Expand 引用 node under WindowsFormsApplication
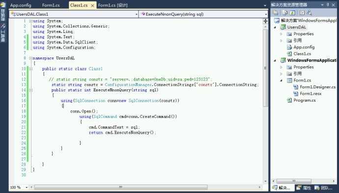339x193 pixels. (x=282, y=74)
